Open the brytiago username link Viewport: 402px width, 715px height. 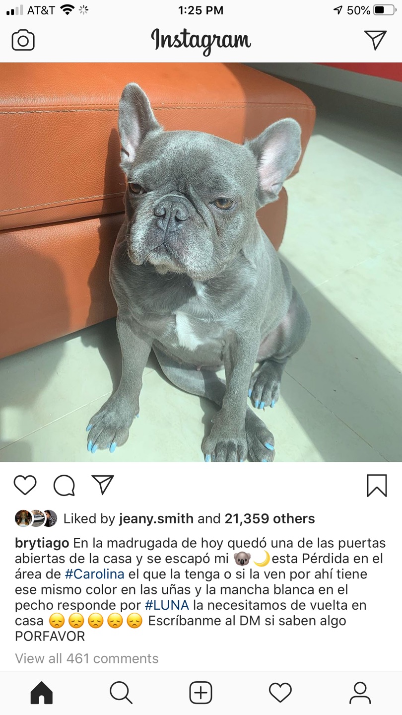[42, 543]
